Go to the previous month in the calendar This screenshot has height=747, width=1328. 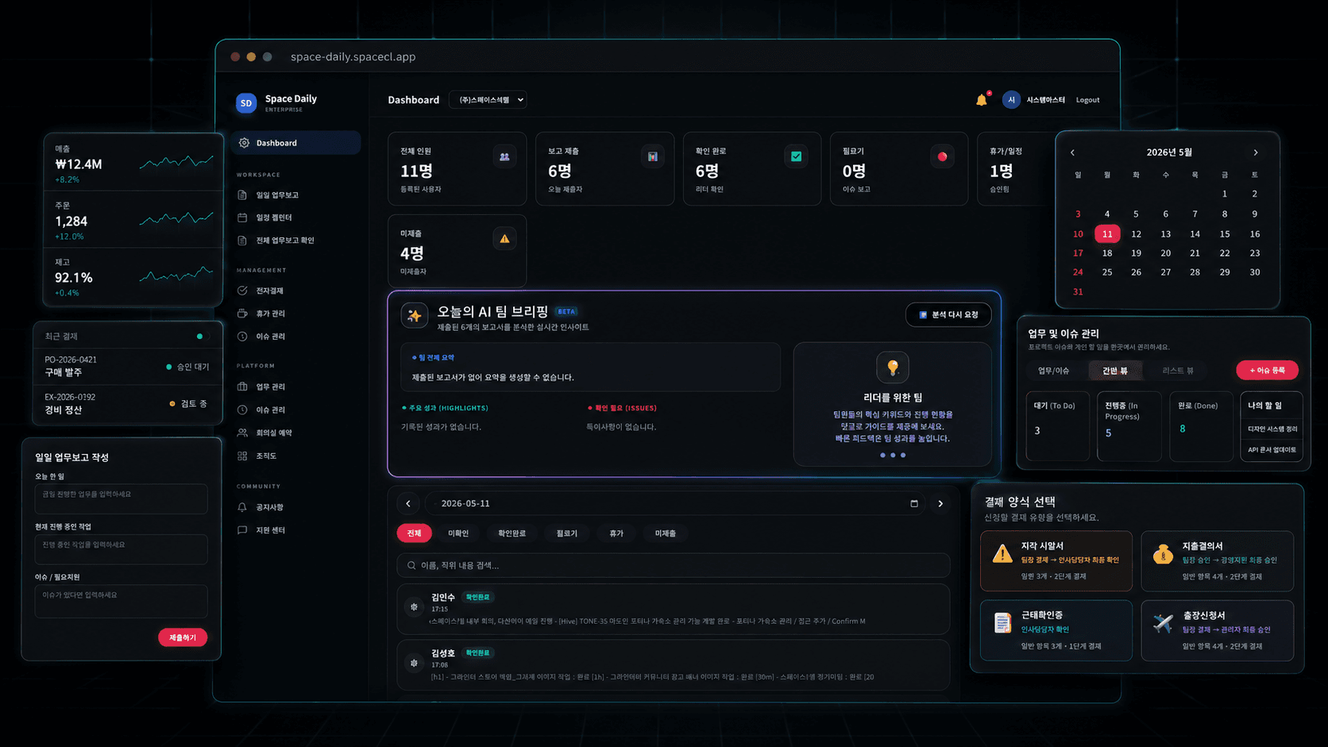pos(1072,152)
